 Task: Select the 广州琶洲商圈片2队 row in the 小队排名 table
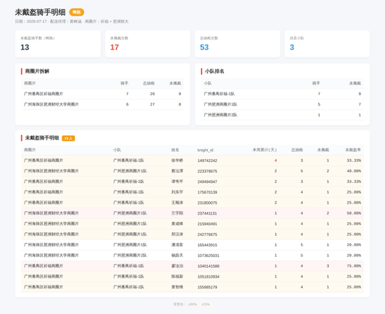(283, 115)
